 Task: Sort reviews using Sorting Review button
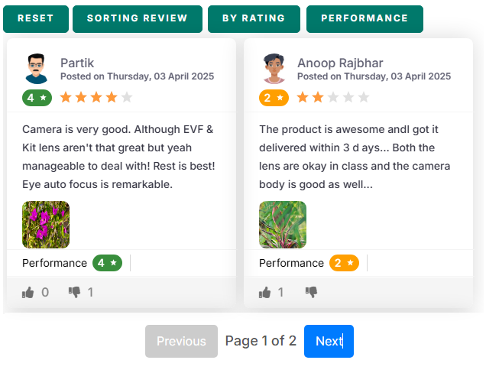tap(138, 18)
